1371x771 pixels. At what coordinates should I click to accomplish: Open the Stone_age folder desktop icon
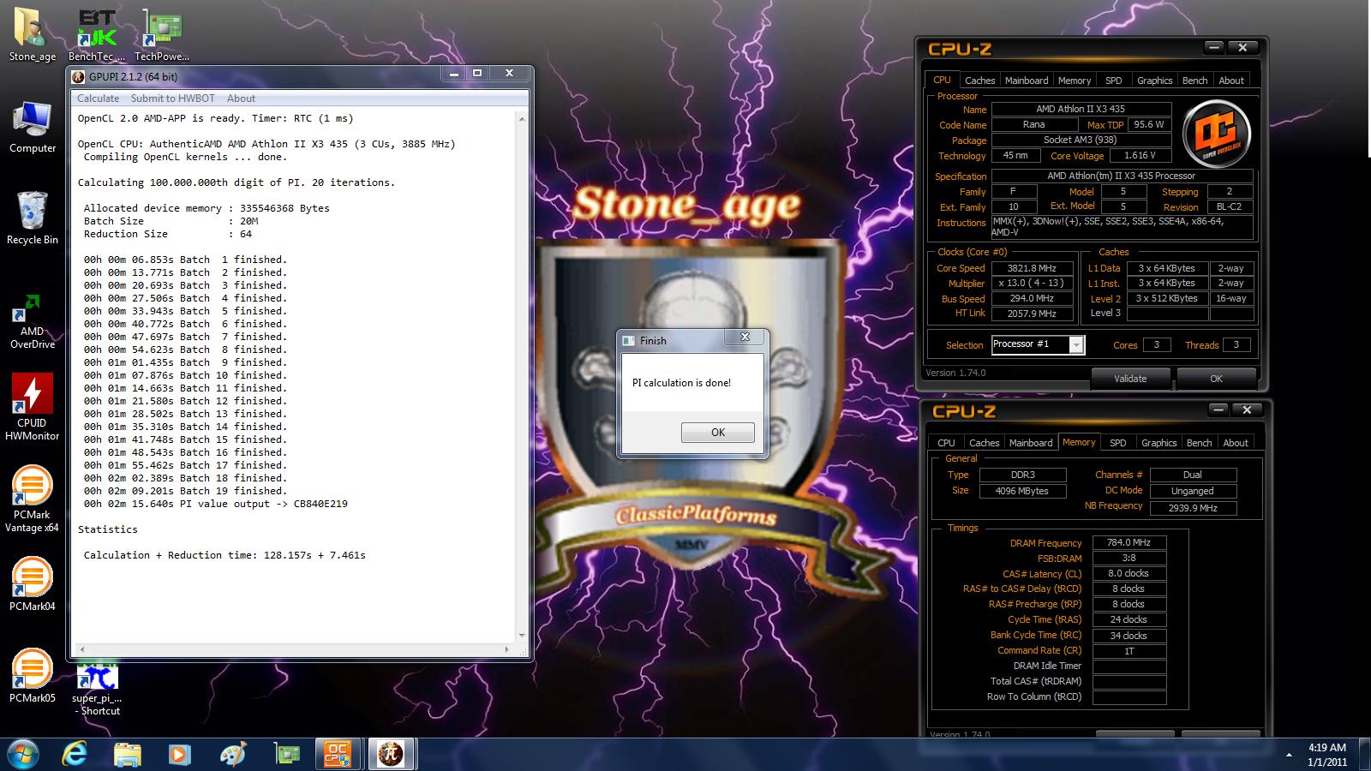(32, 34)
